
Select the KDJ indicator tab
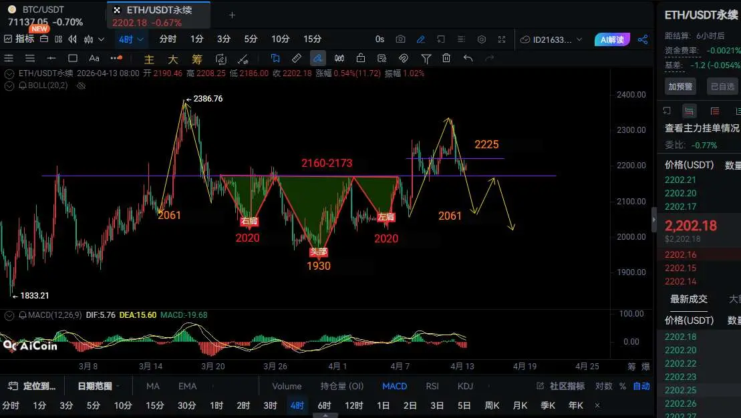pyautogui.click(x=466, y=387)
